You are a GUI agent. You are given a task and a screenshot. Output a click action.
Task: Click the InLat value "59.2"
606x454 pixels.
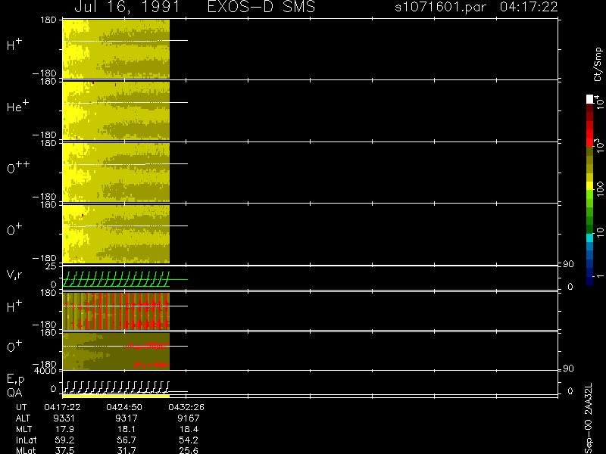coord(64,440)
